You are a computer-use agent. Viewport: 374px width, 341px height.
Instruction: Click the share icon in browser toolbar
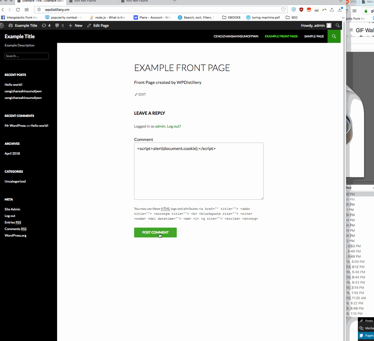click(x=332, y=10)
